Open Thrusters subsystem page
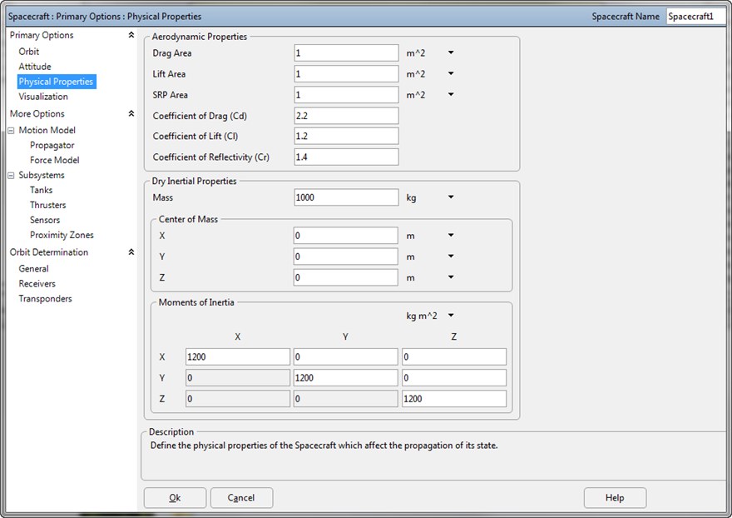 click(48, 205)
